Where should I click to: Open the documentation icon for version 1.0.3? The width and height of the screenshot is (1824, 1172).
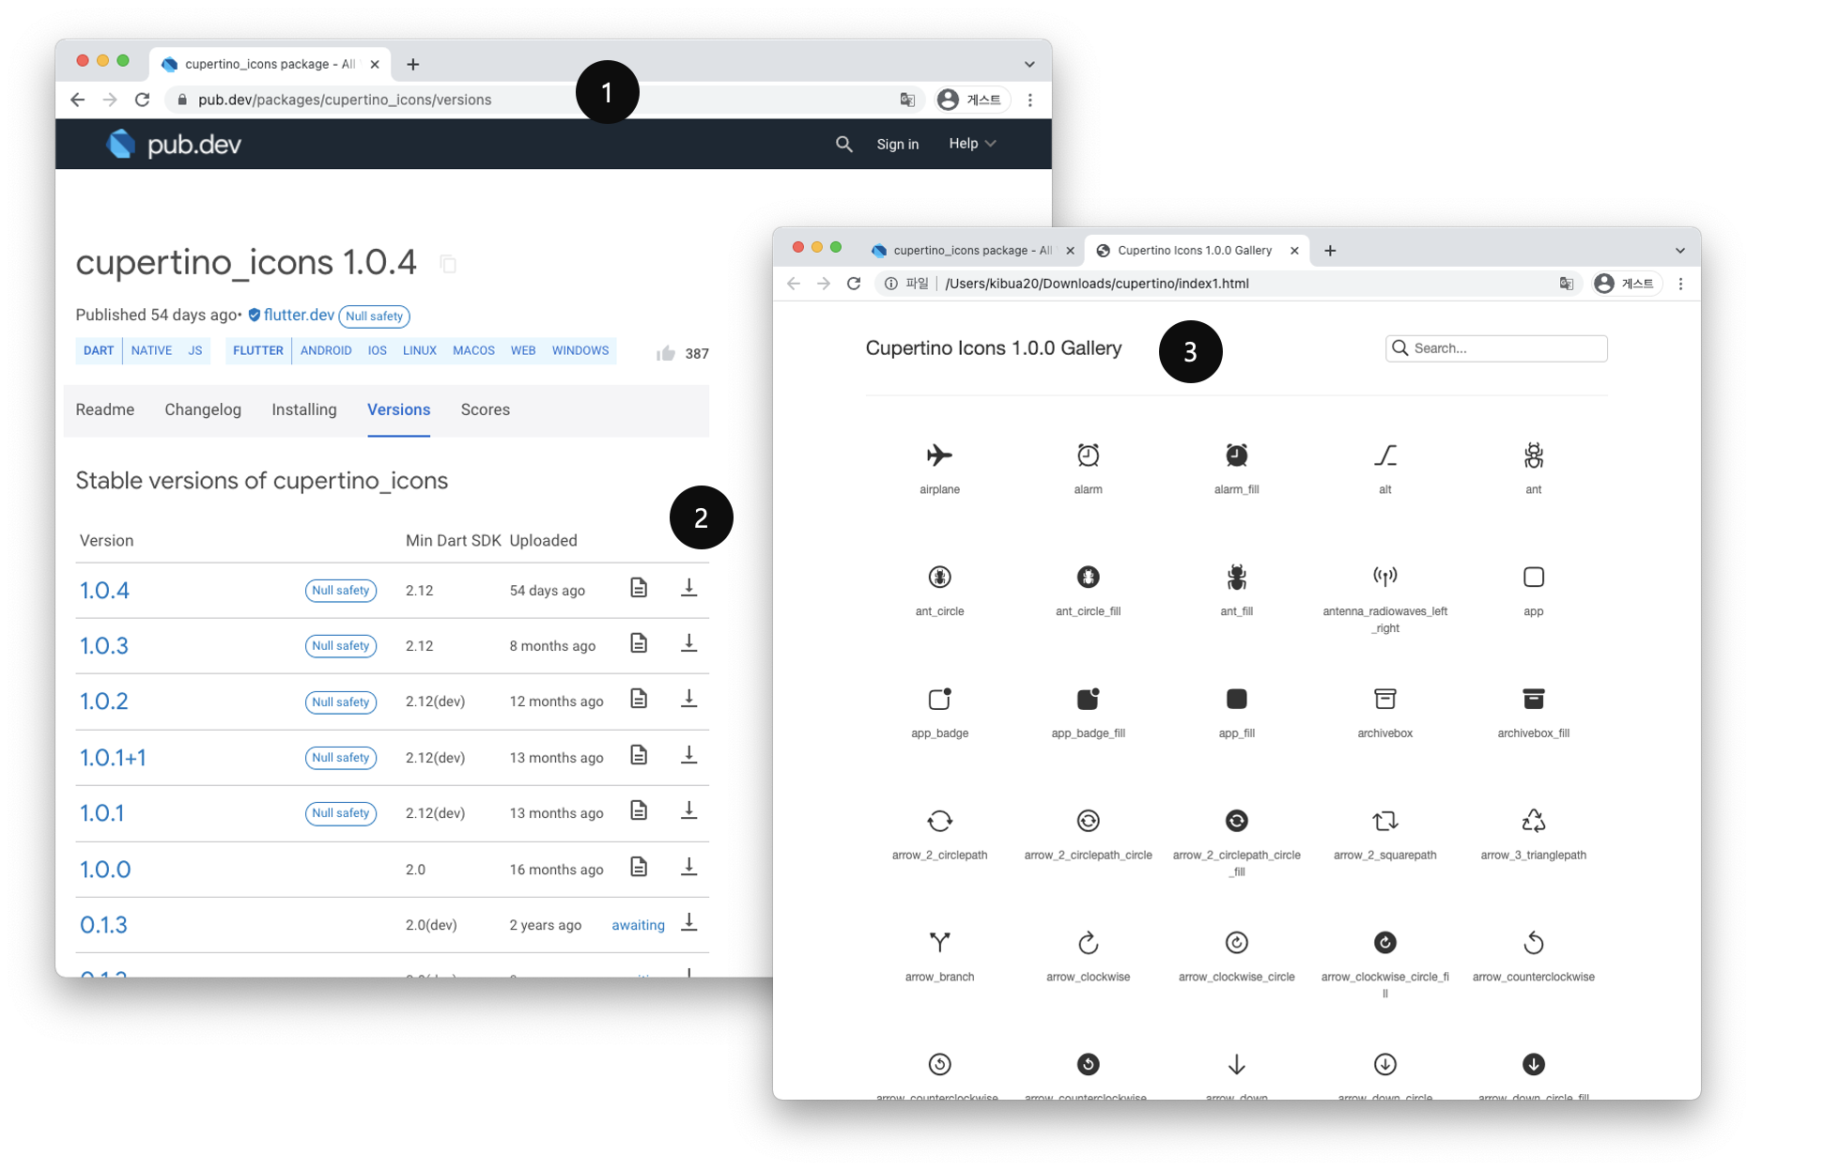tap(639, 643)
